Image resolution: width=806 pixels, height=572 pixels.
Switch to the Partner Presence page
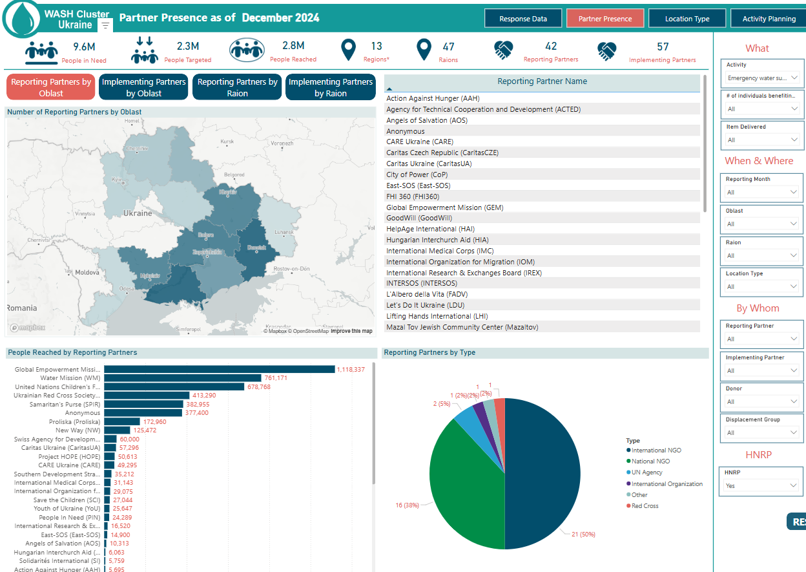coord(605,19)
